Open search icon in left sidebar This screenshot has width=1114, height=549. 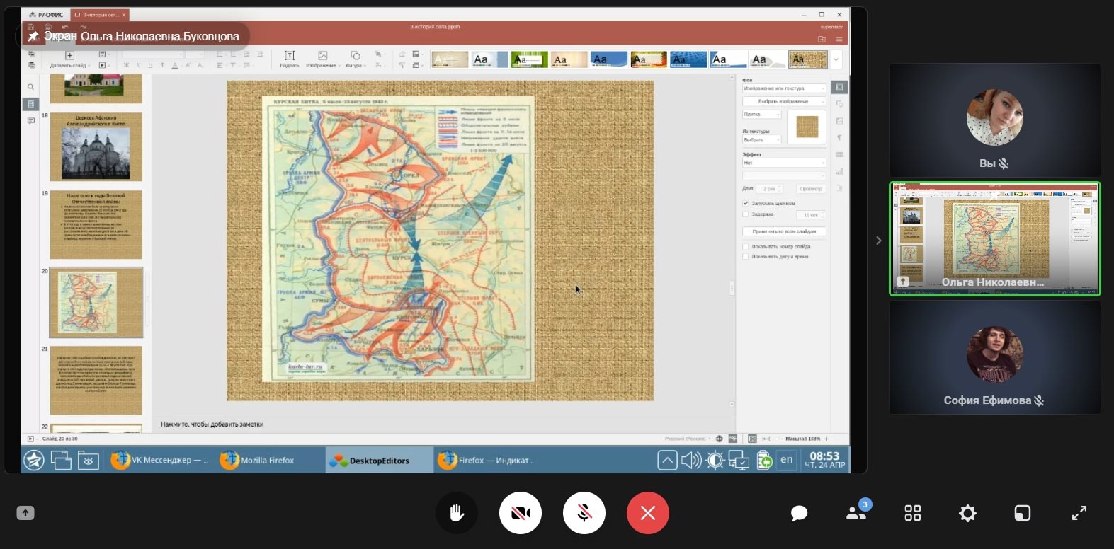click(30, 87)
